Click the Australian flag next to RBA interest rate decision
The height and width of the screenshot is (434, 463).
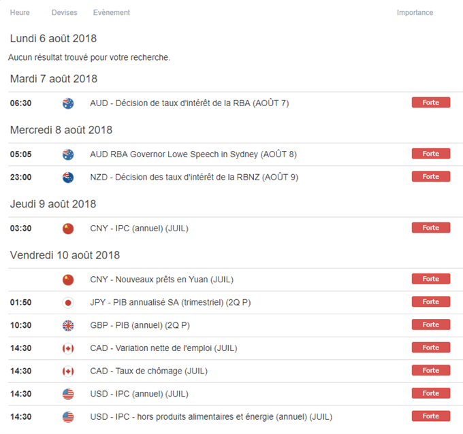pos(68,103)
